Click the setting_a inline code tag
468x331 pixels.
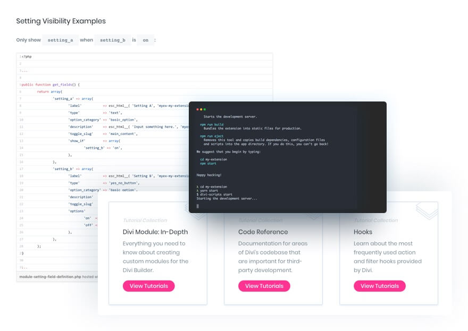pos(60,40)
